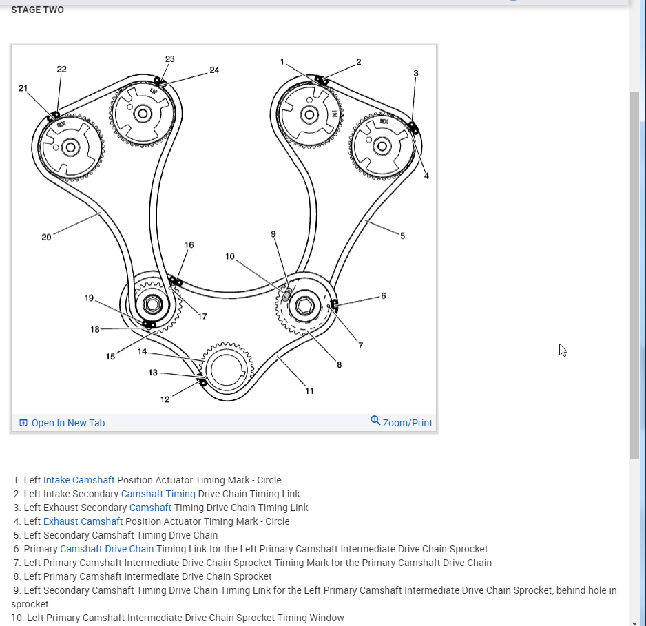The width and height of the screenshot is (646, 626).
Task: Follow the Intake Camshaft link in item 1
Action: point(79,480)
